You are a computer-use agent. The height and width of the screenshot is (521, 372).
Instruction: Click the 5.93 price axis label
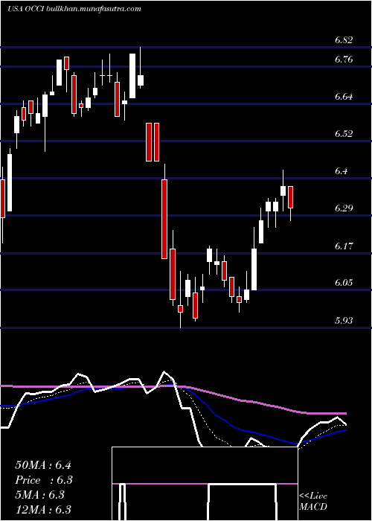(344, 321)
